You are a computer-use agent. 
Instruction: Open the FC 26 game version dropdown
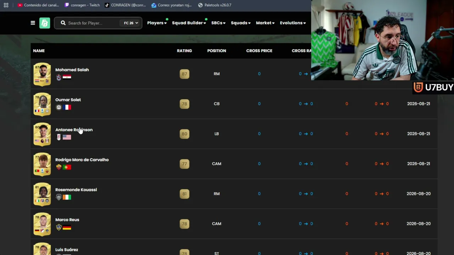pos(131,23)
